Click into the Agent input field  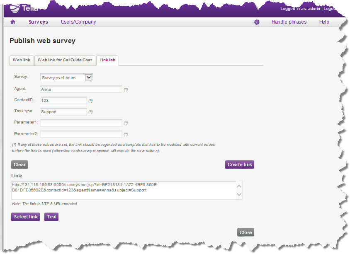tap(81, 89)
